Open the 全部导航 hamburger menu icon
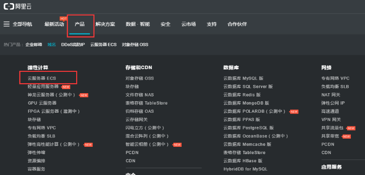 pyautogui.click(x=6, y=24)
